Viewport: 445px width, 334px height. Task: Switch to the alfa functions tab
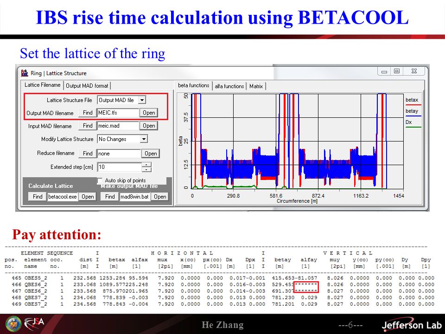tap(229, 86)
